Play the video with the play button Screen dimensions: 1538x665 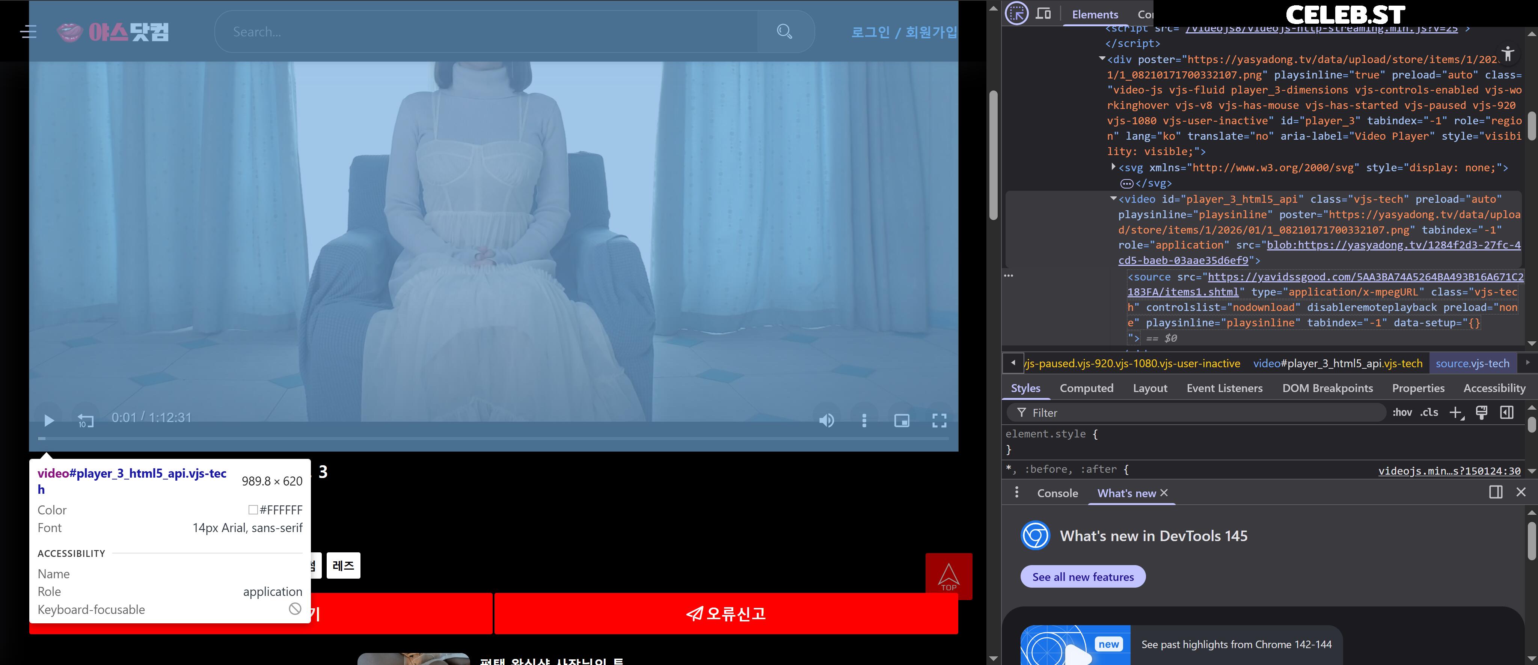(49, 420)
